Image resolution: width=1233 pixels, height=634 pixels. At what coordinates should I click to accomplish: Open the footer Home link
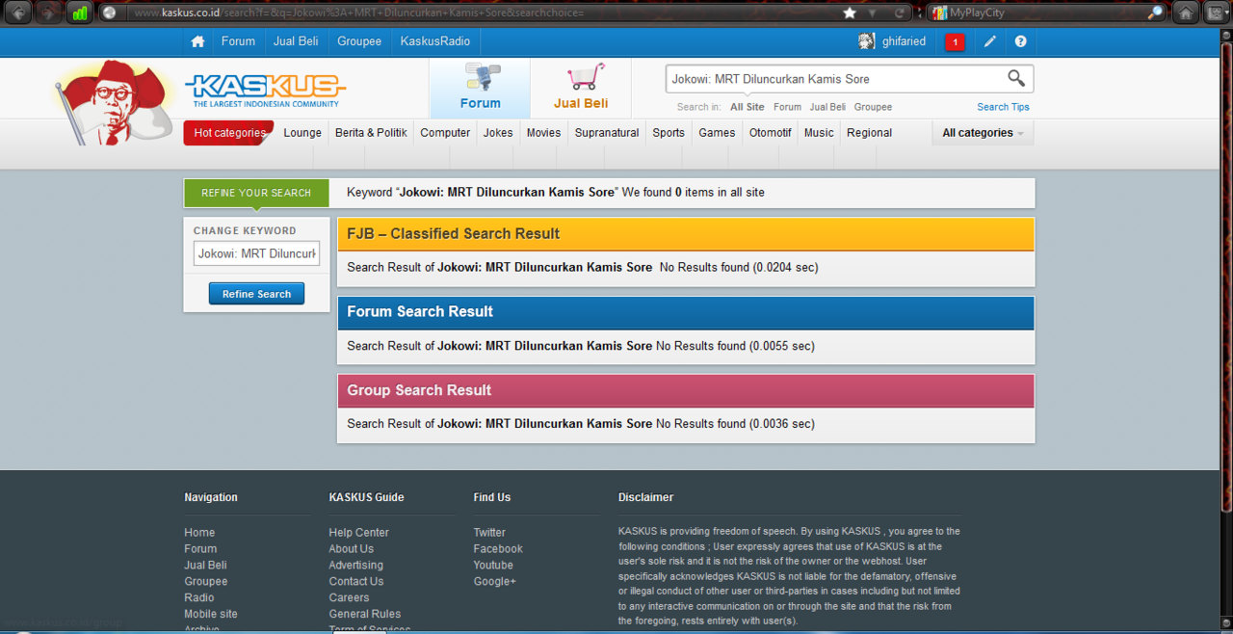pos(199,533)
